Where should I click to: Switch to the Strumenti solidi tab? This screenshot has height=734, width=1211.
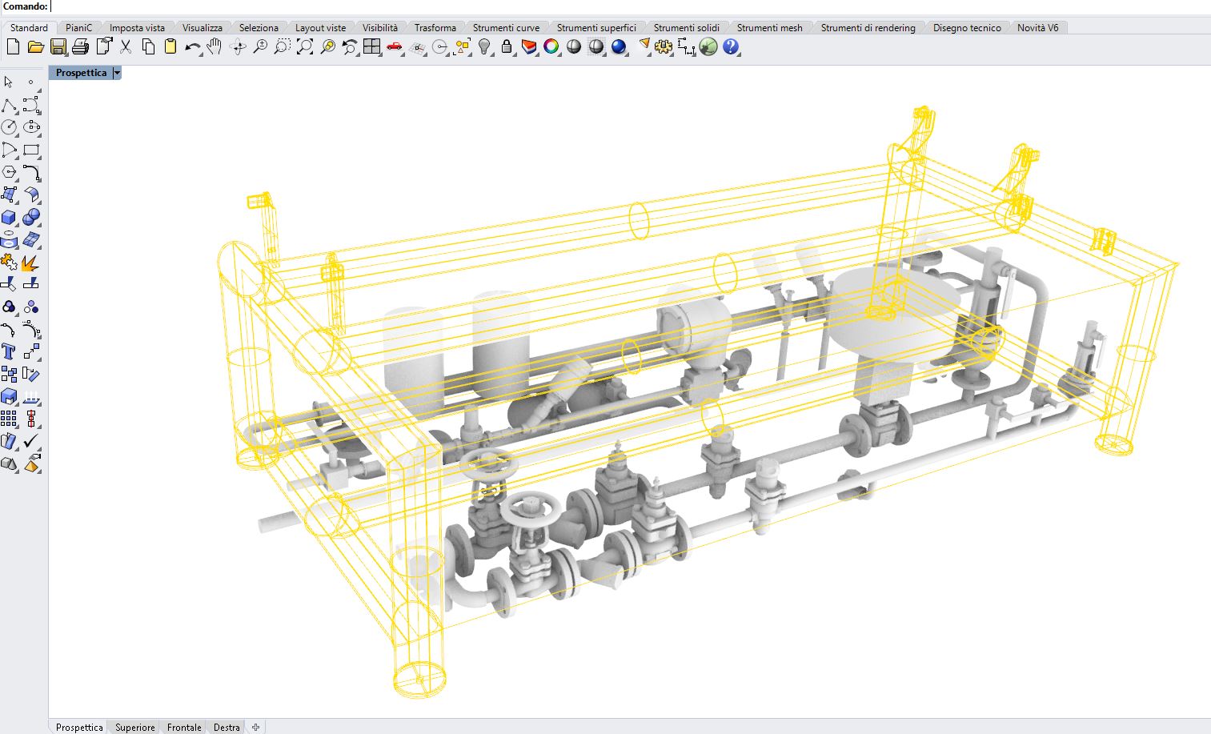click(x=686, y=27)
